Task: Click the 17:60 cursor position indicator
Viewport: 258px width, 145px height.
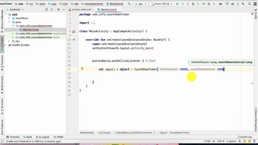Action: (207, 141)
